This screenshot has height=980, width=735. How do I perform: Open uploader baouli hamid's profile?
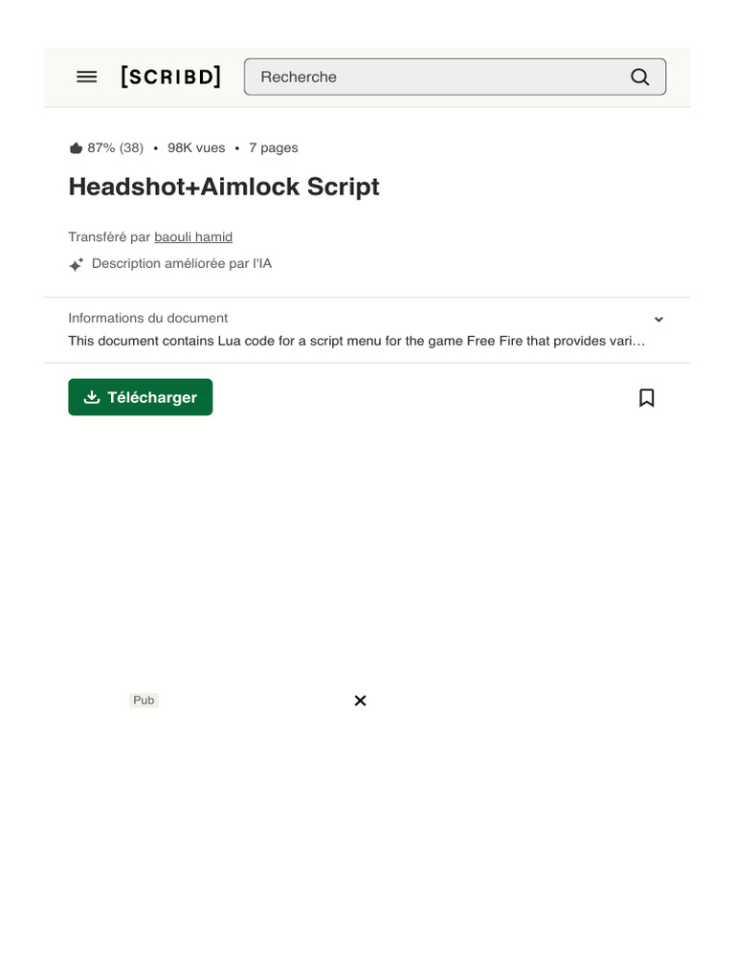point(193,237)
